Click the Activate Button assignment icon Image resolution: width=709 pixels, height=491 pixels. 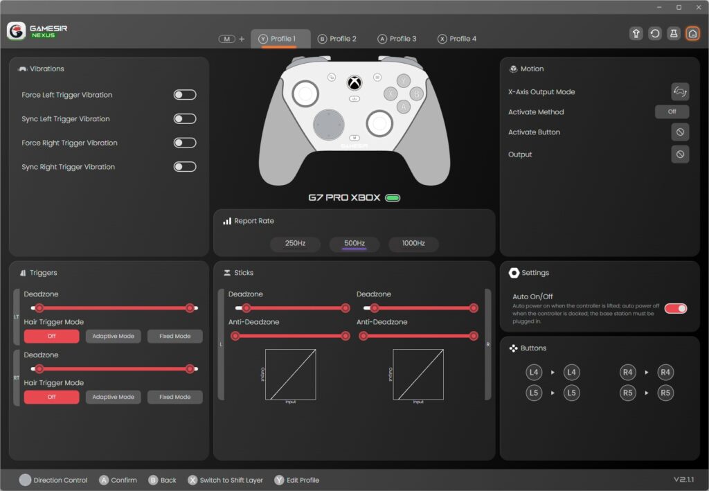(x=680, y=132)
